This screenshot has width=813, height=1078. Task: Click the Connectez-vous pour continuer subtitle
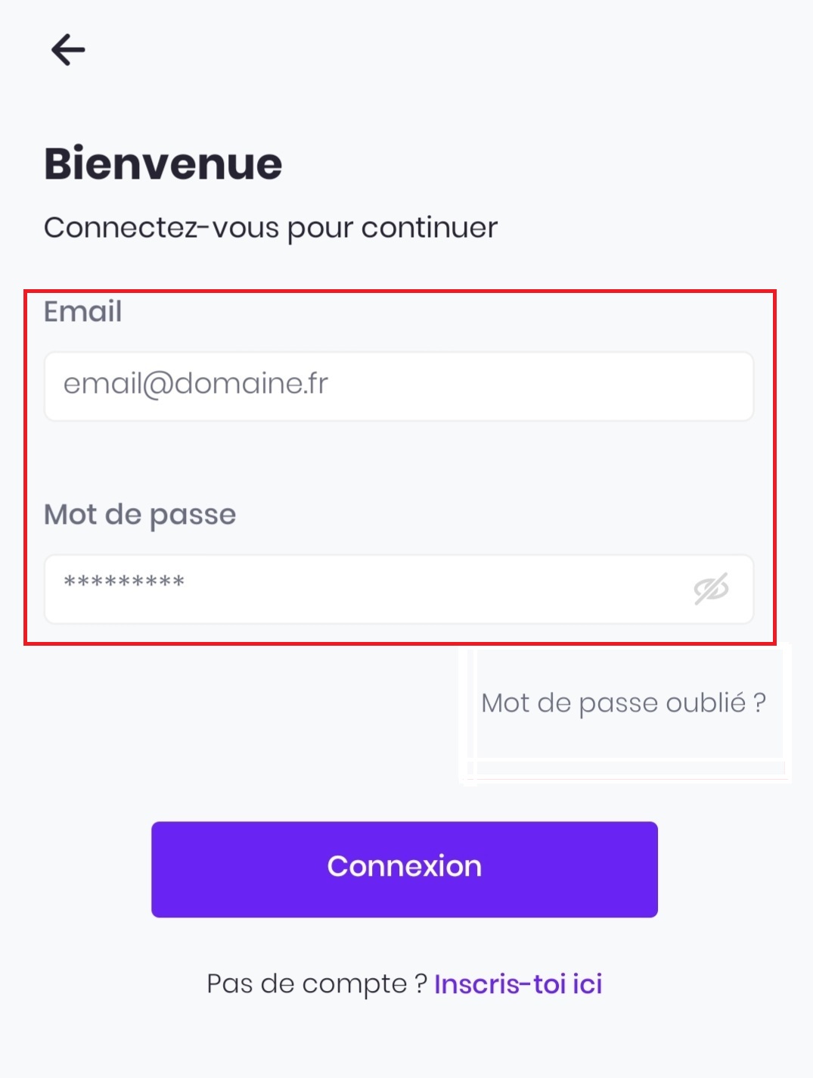(x=271, y=228)
